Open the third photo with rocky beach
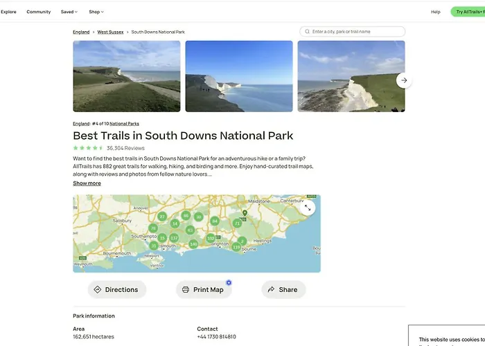Image resolution: width=485 pixels, height=346 pixels. pyautogui.click(x=351, y=76)
